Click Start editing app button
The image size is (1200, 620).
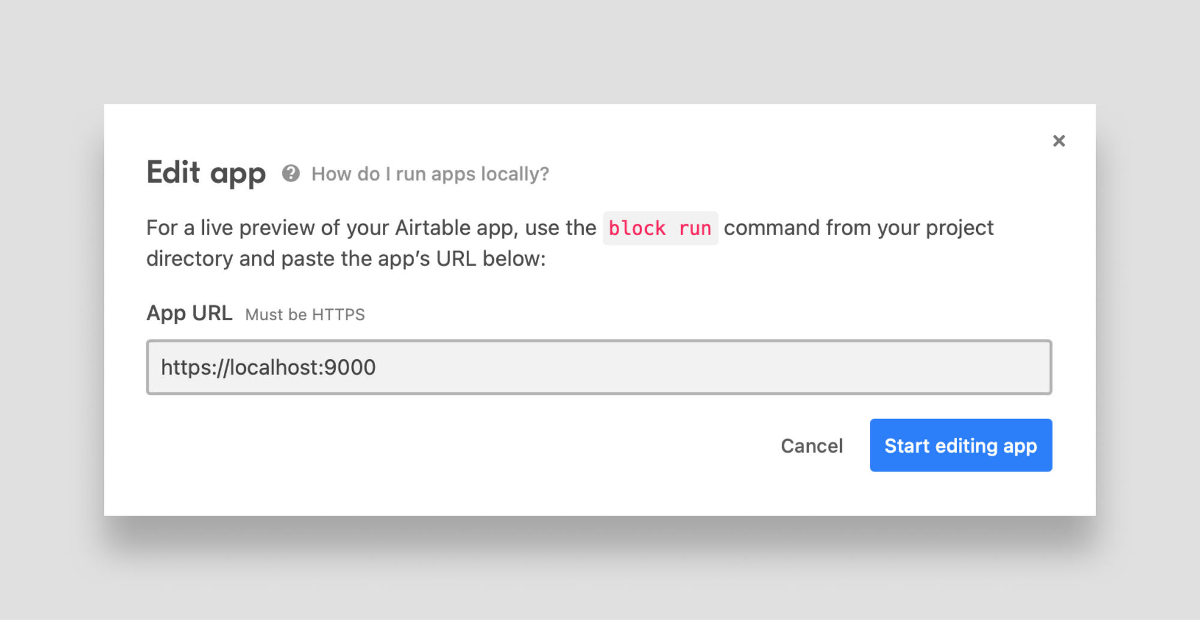point(961,445)
